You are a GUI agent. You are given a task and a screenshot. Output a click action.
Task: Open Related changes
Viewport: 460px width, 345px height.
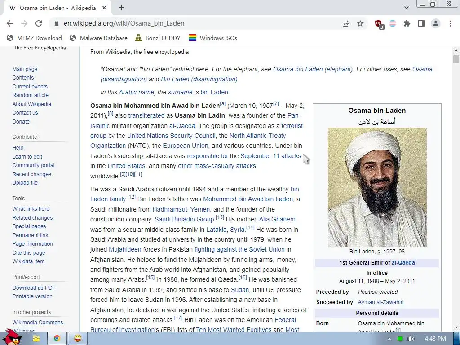click(32, 218)
